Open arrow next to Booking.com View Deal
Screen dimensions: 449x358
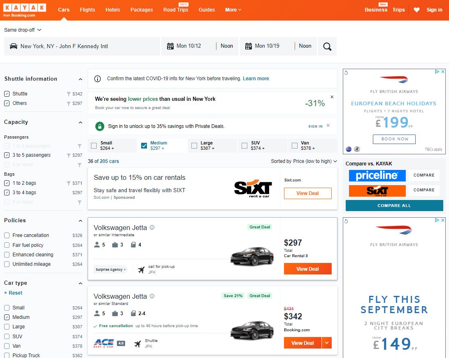coord(327,343)
